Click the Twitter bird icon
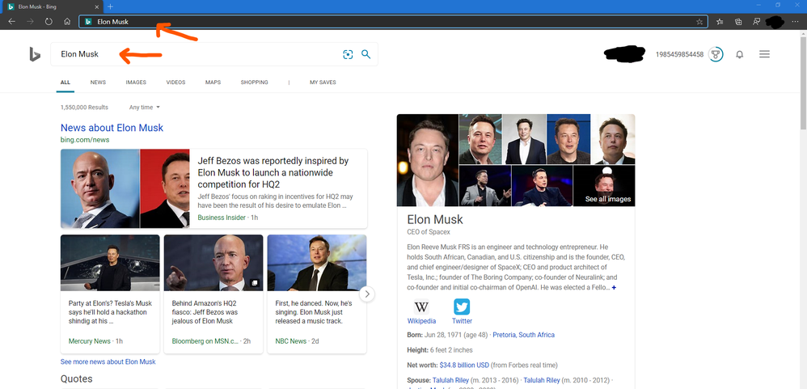 click(462, 307)
